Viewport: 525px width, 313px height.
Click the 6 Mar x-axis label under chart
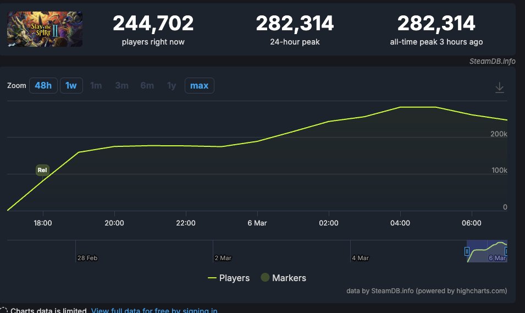[x=257, y=223]
